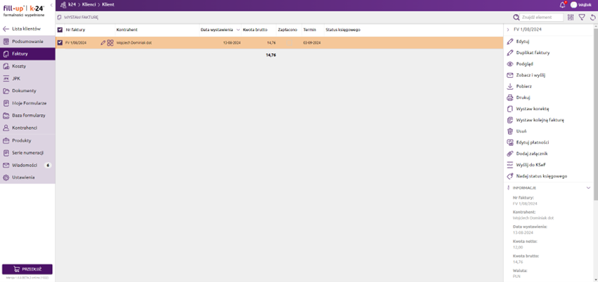Click the k24 breadcrumb
This screenshot has height=282, width=598.
(x=72, y=5)
